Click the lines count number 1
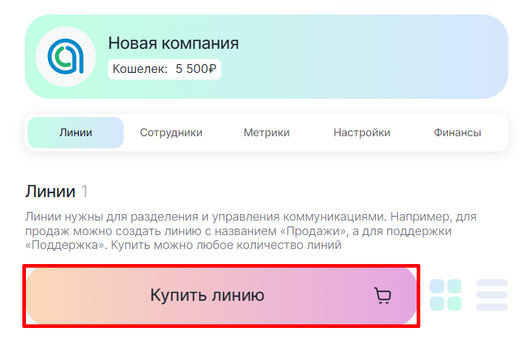Viewport: 527px width, 337px height. (x=84, y=192)
